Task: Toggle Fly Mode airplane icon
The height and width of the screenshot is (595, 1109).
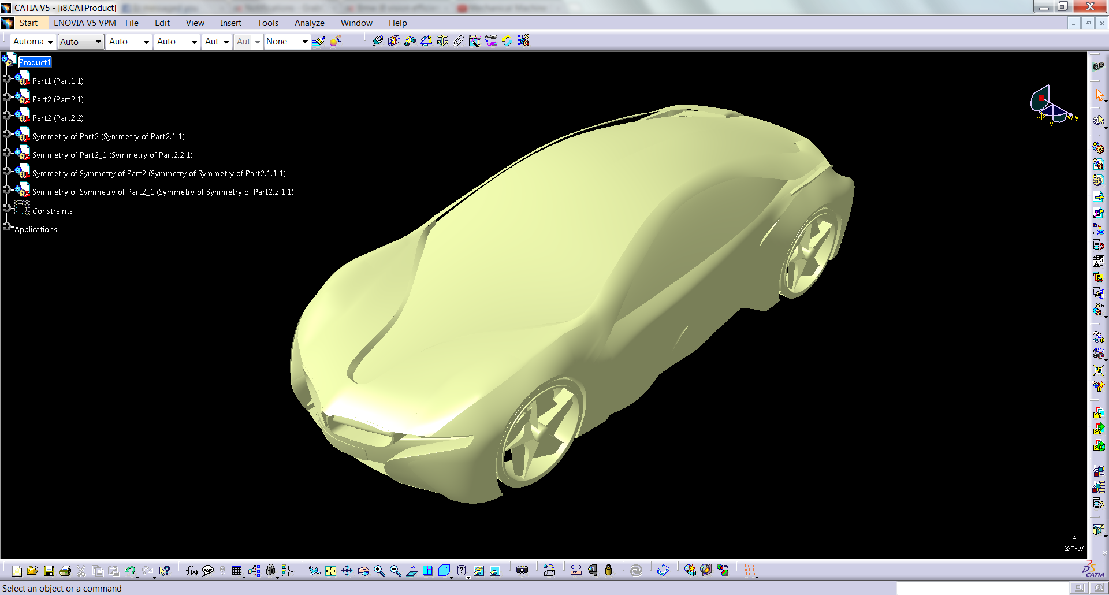Action: pyautogui.click(x=314, y=571)
